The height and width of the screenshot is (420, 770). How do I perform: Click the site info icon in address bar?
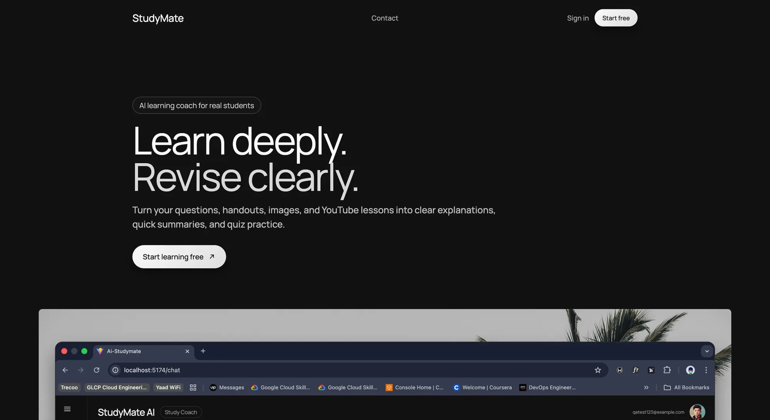[x=115, y=370]
